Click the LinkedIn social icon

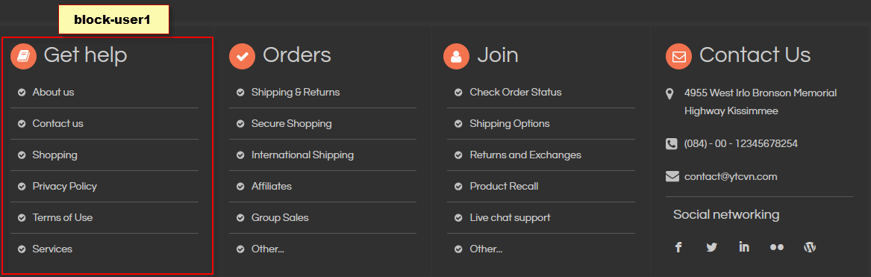click(744, 247)
